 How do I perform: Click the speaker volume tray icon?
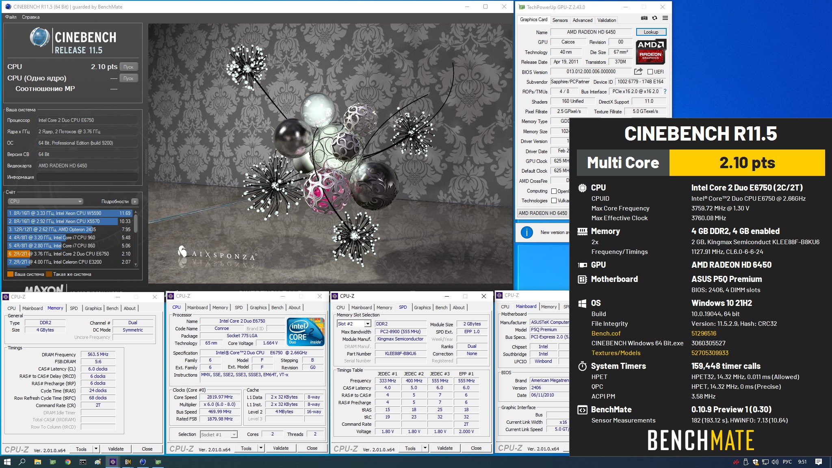pyautogui.click(x=775, y=462)
